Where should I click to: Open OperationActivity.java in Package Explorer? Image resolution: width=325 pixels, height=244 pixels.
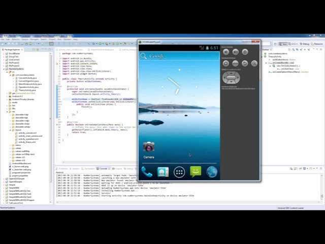click(x=28, y=87)
